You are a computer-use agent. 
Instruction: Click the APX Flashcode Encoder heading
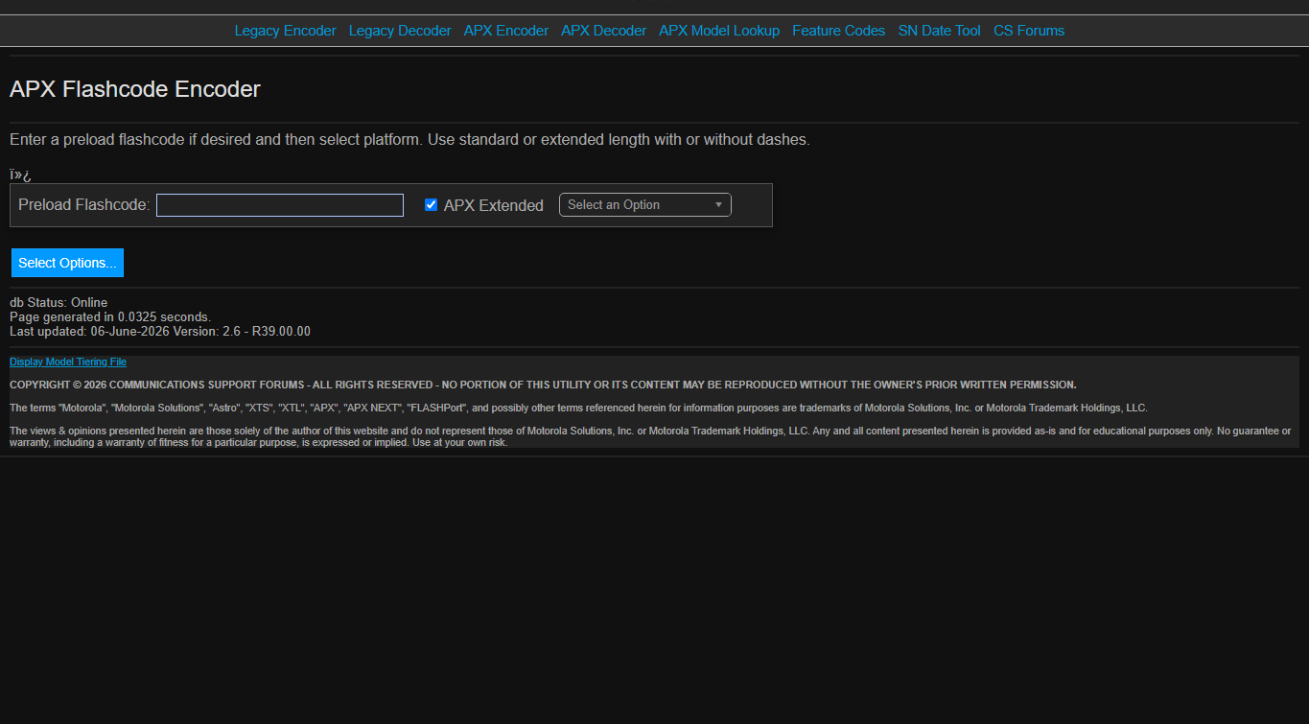coord(135,89)
